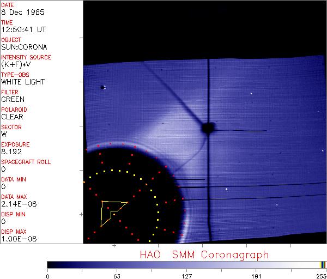Click the color bar tick label 127
The height and width of the screenshot is (279, 327).
click(x=186, y=276)
